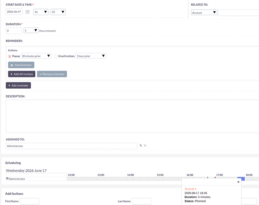Click the Related To name input field
The image size is (259, 205).
[x=238, y=13]
